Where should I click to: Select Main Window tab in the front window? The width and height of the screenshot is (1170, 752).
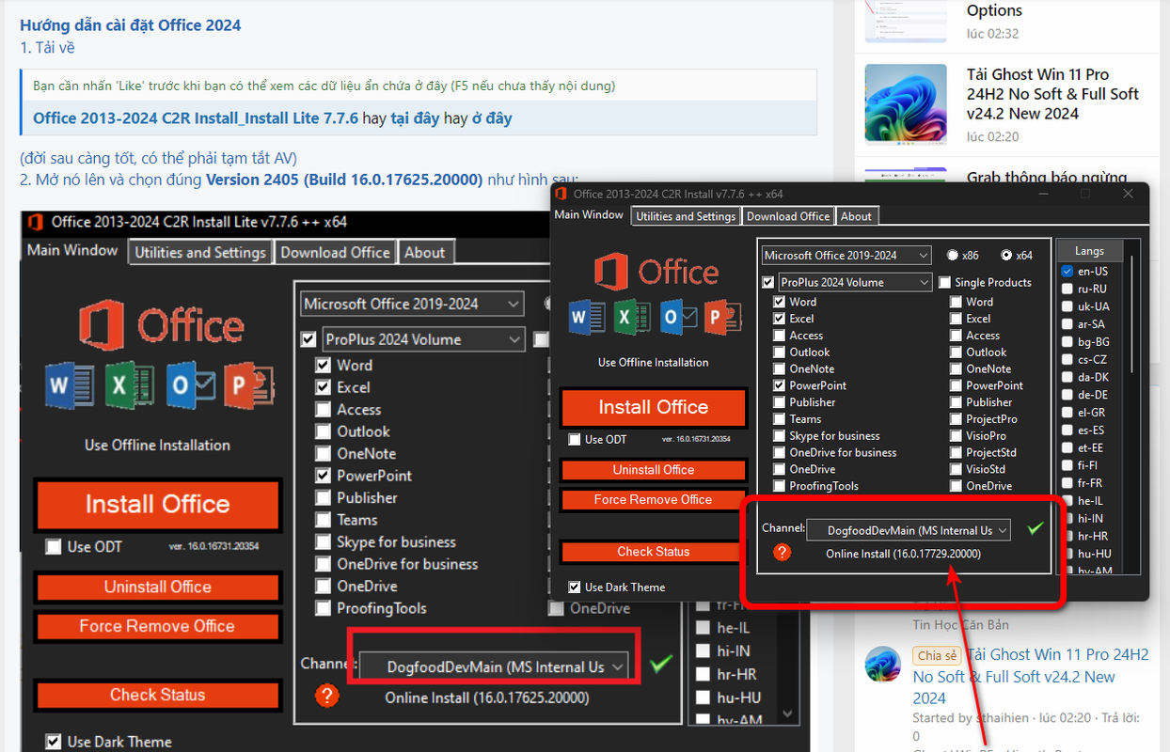coord(589,214)
